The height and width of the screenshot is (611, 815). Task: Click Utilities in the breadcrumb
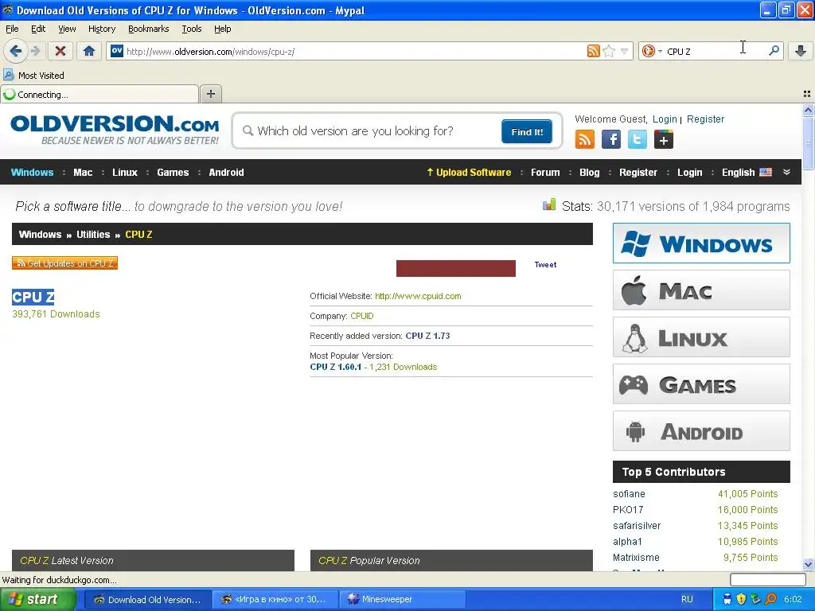tap(93, 235)
